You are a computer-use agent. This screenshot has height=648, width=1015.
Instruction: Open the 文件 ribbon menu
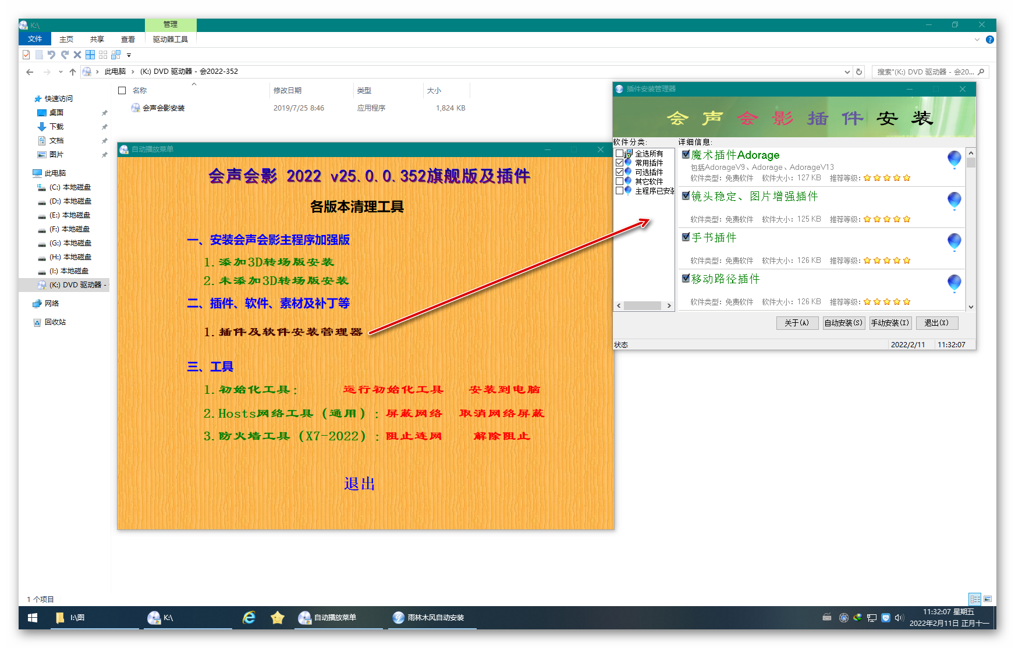click(x=35, y=39)
